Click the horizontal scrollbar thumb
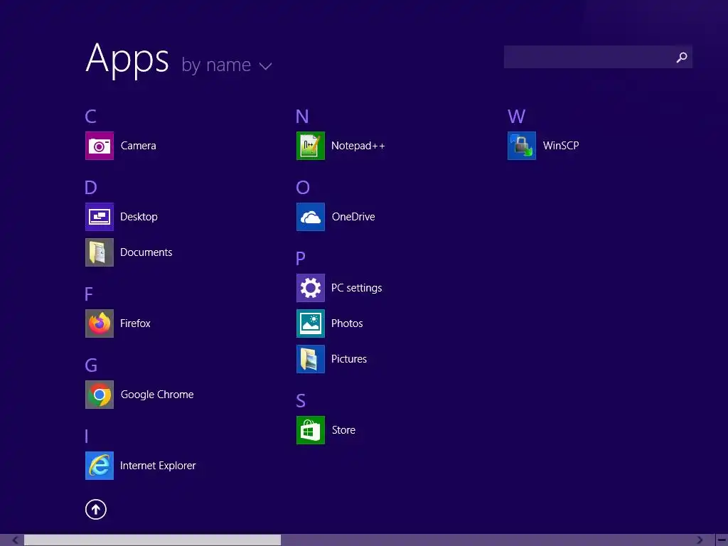The width and height of the screenshot is (728, 546). tap(152, 540)
